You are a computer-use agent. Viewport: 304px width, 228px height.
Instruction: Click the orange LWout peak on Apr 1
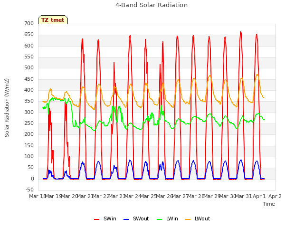point(257,75)
